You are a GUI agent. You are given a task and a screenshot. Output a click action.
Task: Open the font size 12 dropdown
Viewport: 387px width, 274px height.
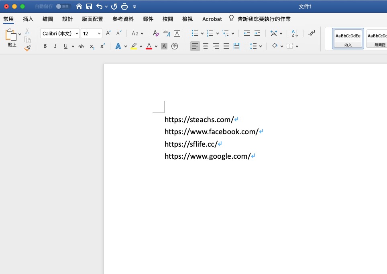click(99, 34)
